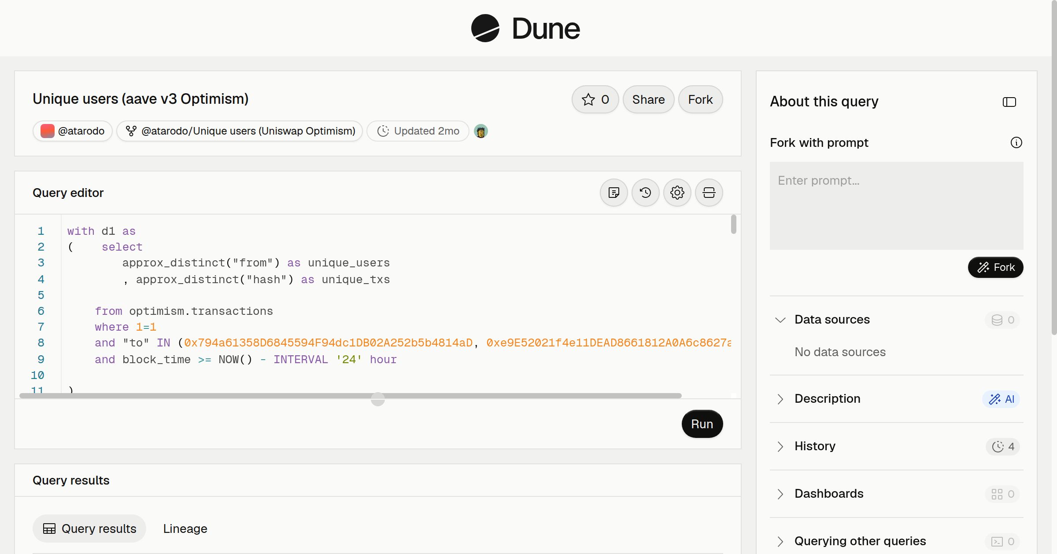Click the Data sources count badge
The image size is (1057, 554).
(x=1002, y=320)
